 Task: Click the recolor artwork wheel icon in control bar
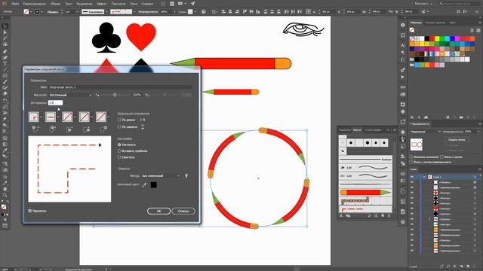[204, 12]
